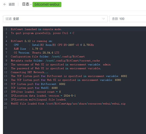Click the bitcomet-webui green tag
The image size is (146, 134).
47,5
